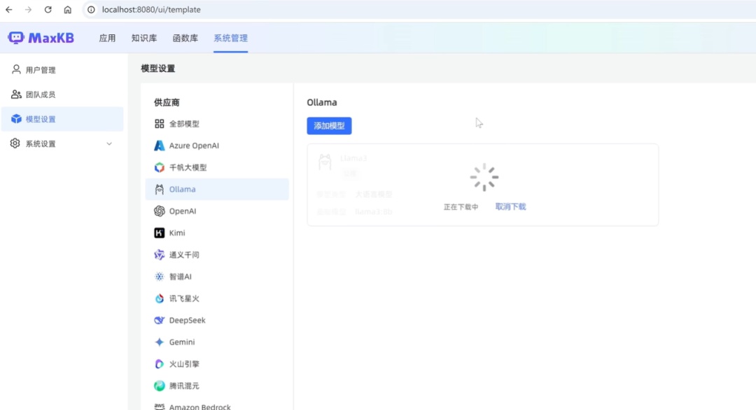Choose the DeepSeek whale icon
The image size is (756, 410).
point(160,320)
